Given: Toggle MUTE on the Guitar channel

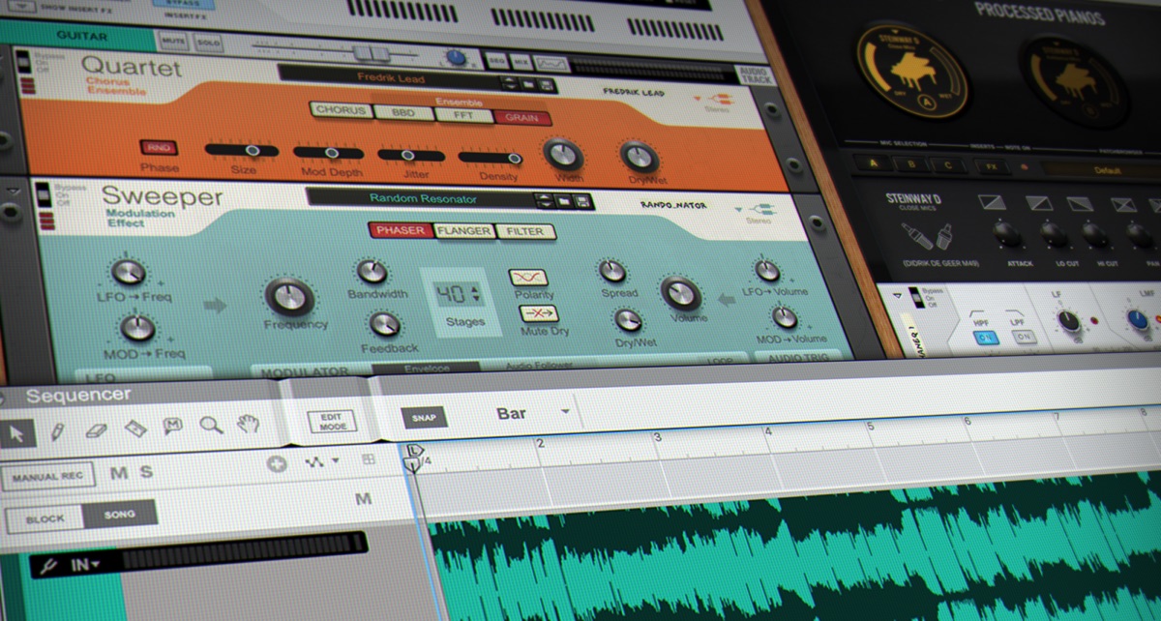Looking at the screenshot, I should (172, 42).
